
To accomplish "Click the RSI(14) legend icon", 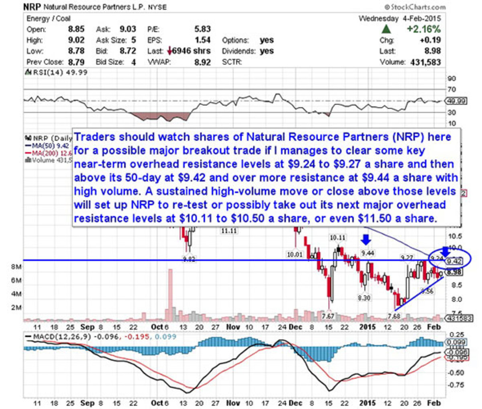I will point(28,72).
